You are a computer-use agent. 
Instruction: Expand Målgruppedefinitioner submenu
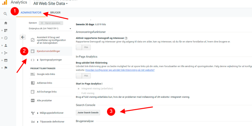tap(38, 113)
